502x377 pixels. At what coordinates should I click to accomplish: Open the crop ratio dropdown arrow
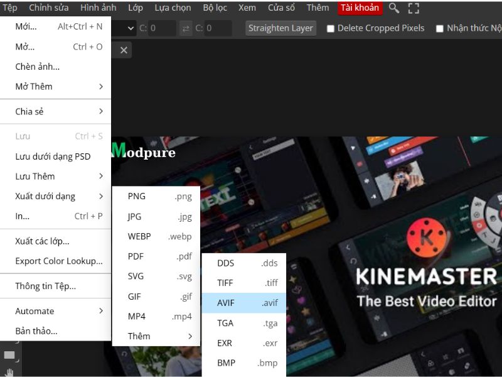[131, 28]
